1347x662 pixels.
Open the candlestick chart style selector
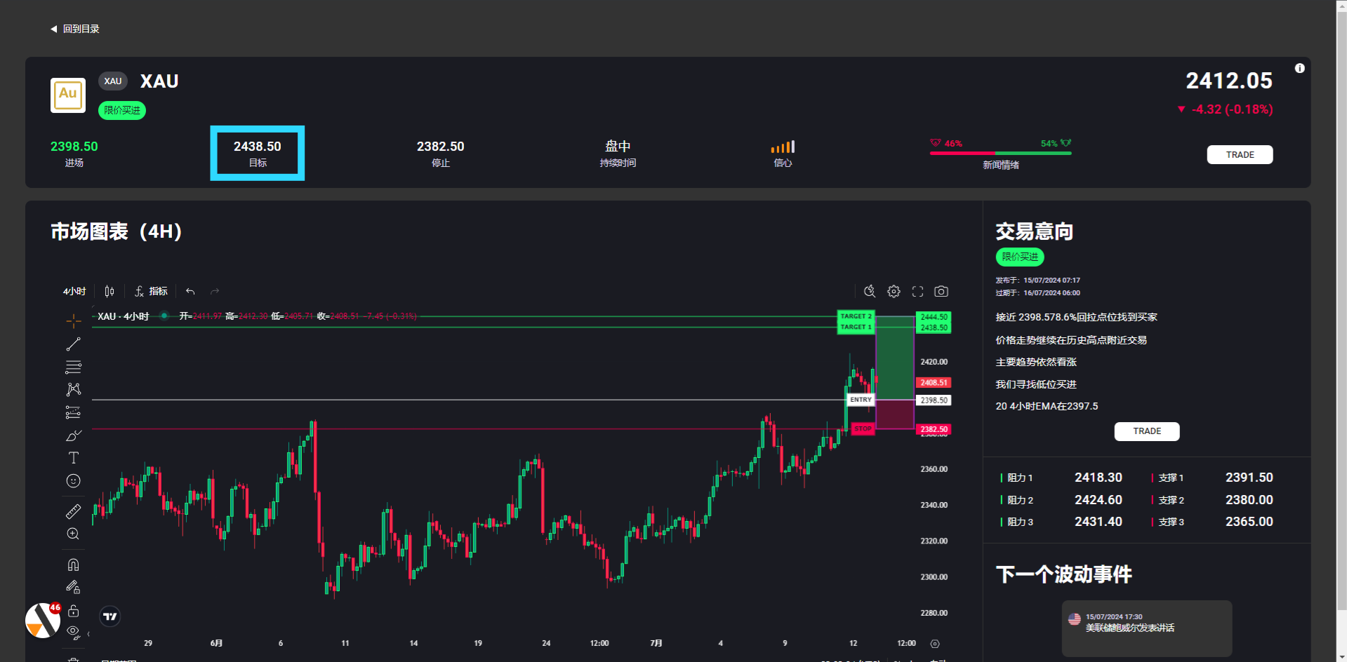pyautogui.click(x=110, y=291)
